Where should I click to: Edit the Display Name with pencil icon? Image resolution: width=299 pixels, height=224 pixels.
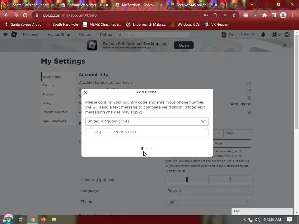click(x=249, y=83)
